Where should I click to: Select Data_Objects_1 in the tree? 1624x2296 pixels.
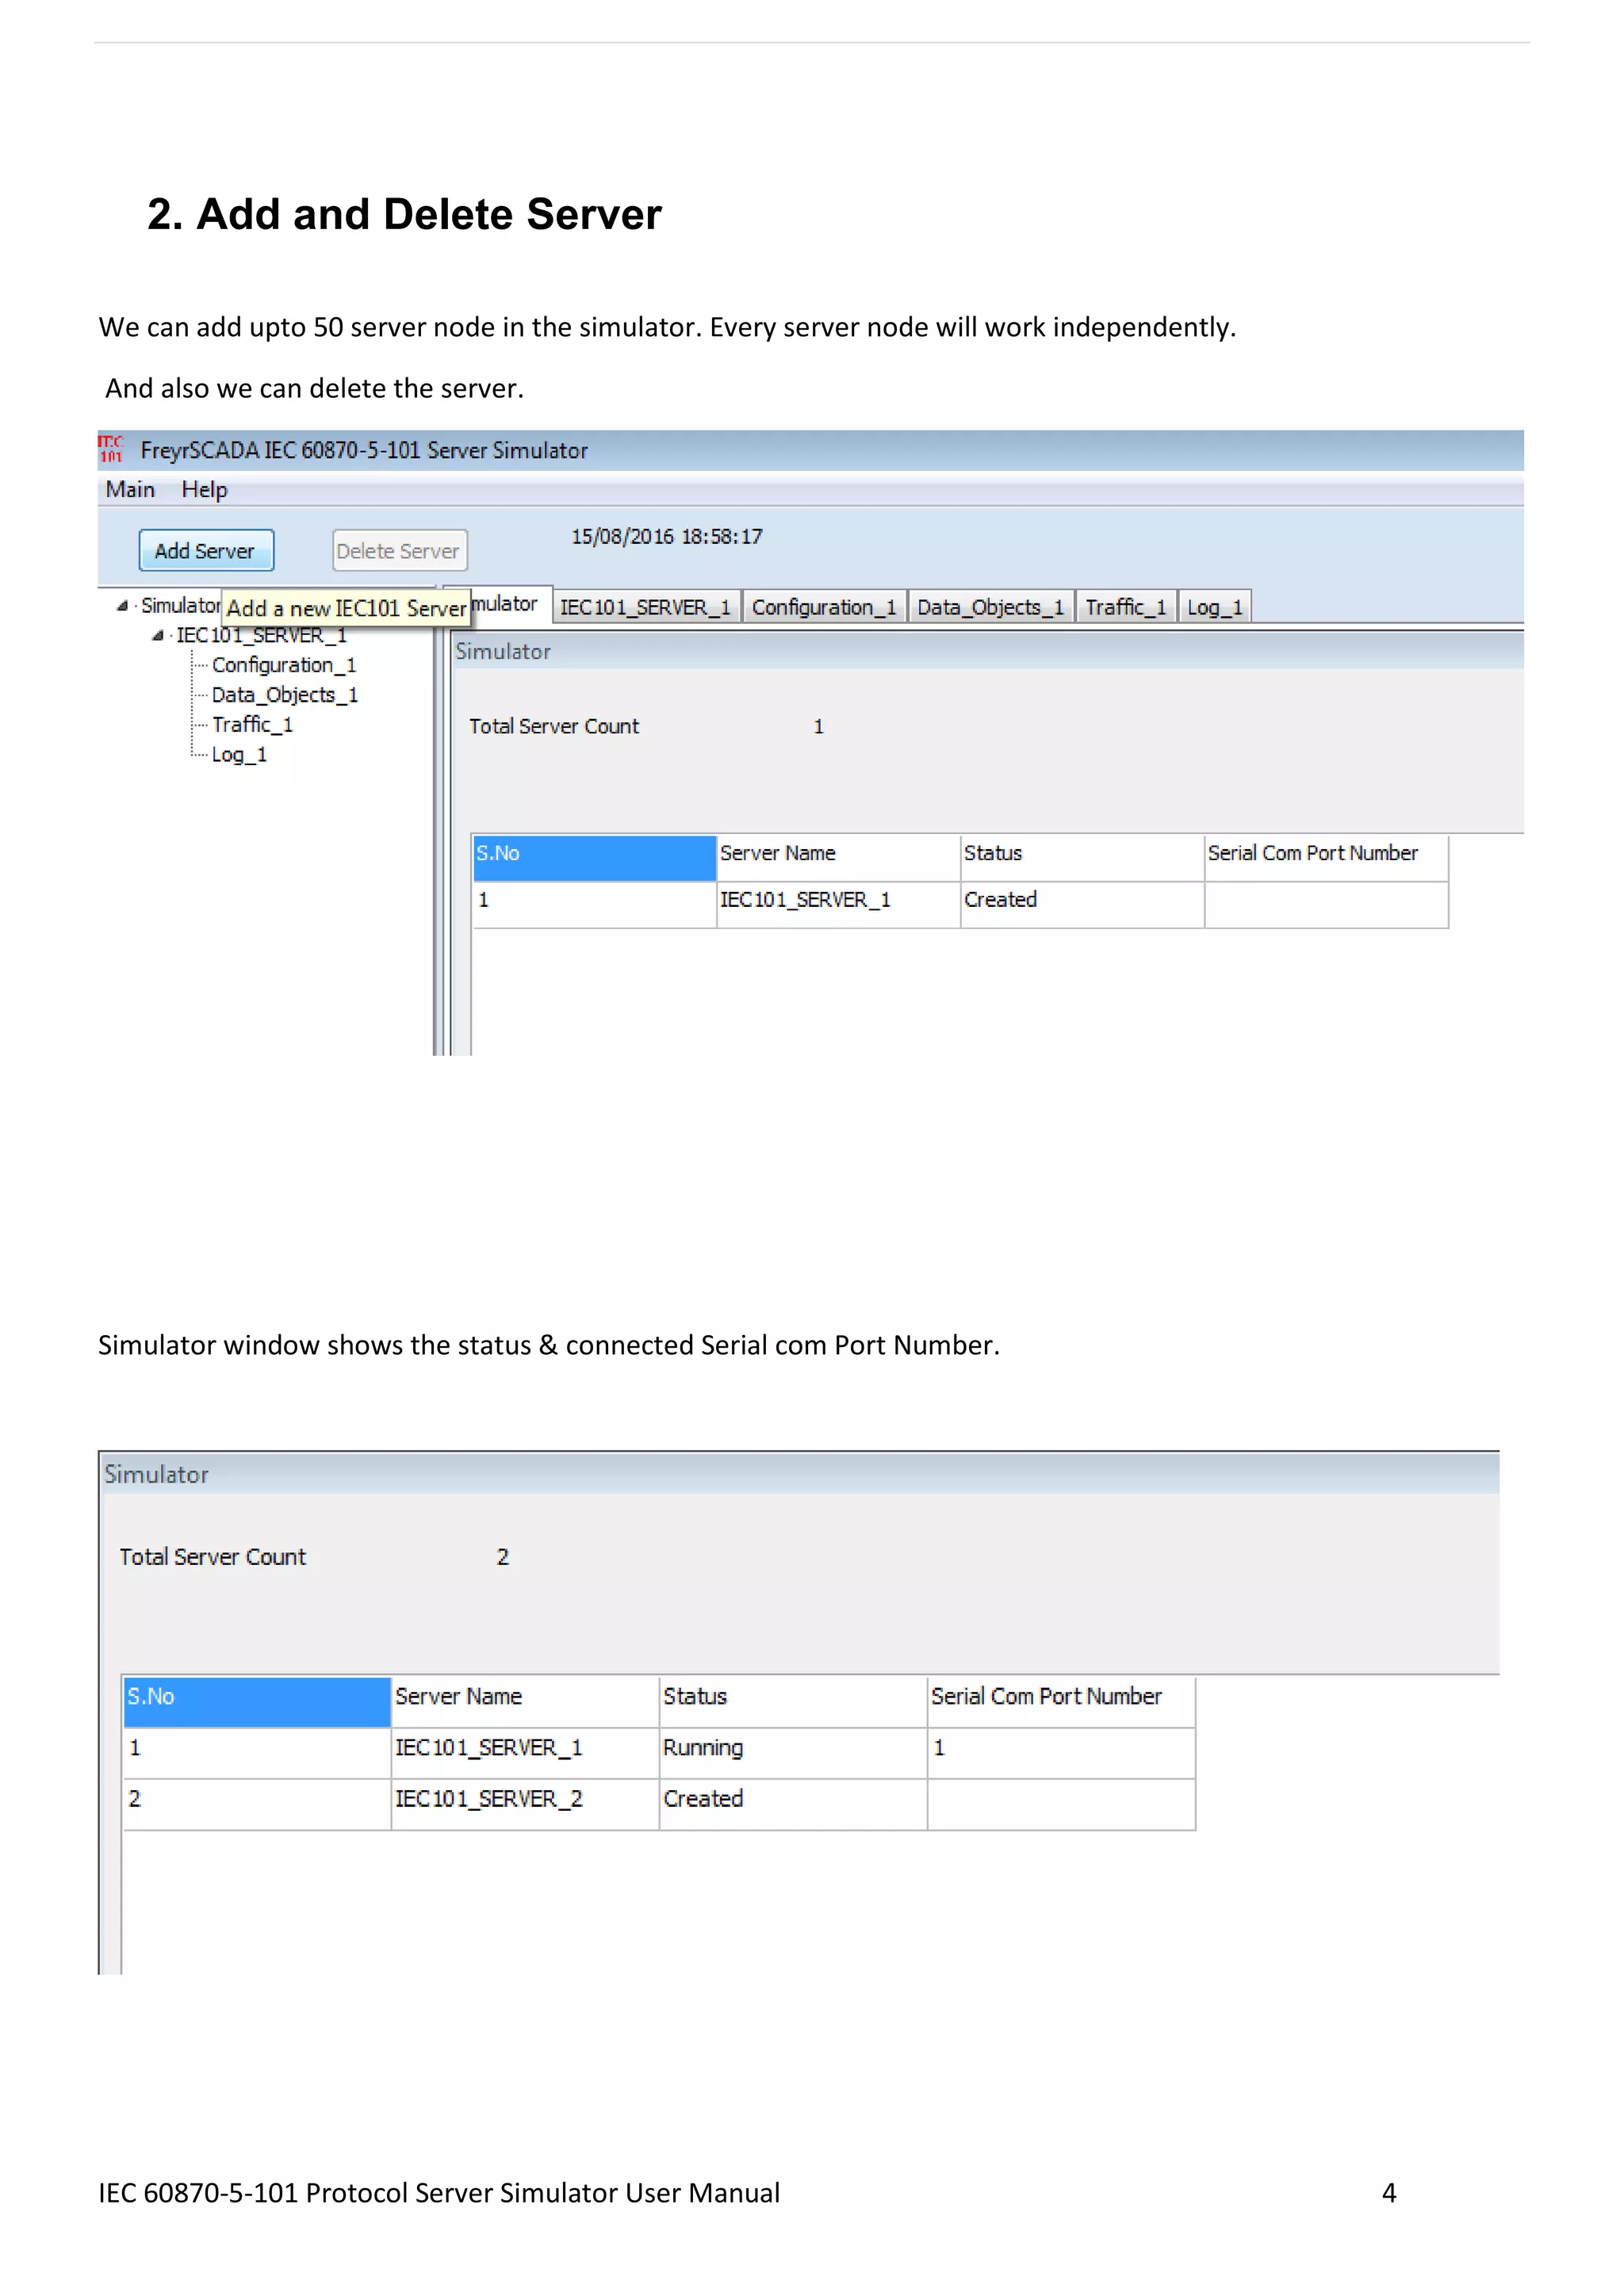click(x=285, y=696)
